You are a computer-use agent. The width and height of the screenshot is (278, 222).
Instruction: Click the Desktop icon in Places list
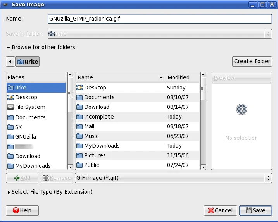(x=10, y=97)
